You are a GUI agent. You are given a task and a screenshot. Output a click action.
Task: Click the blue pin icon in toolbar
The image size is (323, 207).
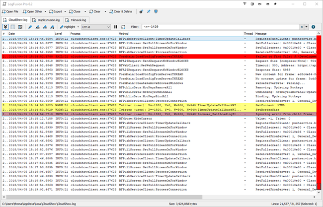(x=149, y=11)
